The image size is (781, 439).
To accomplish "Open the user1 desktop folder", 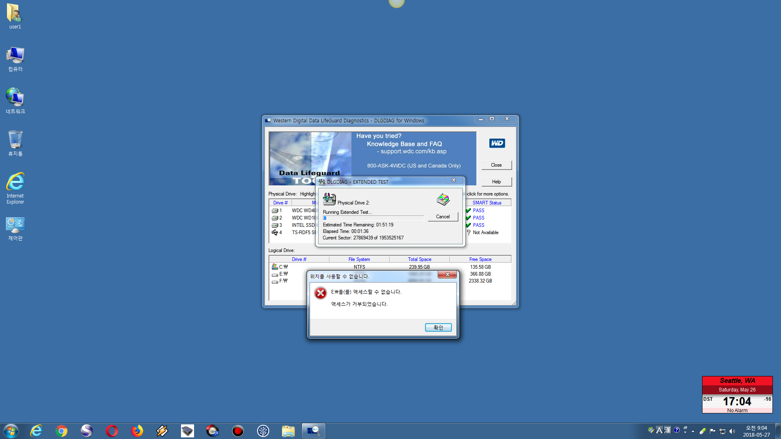I will pos(15,16).
